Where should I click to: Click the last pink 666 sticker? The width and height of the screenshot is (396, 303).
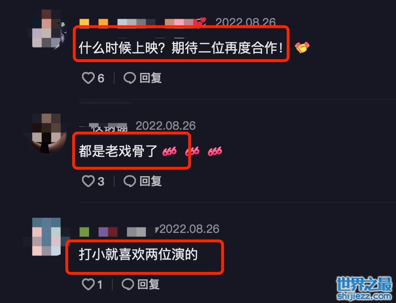[215, 151]
